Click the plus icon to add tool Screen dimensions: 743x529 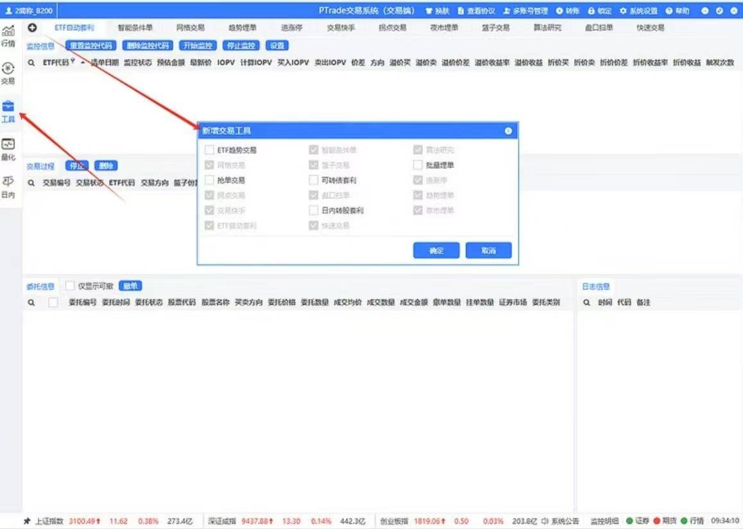point(32,28)
